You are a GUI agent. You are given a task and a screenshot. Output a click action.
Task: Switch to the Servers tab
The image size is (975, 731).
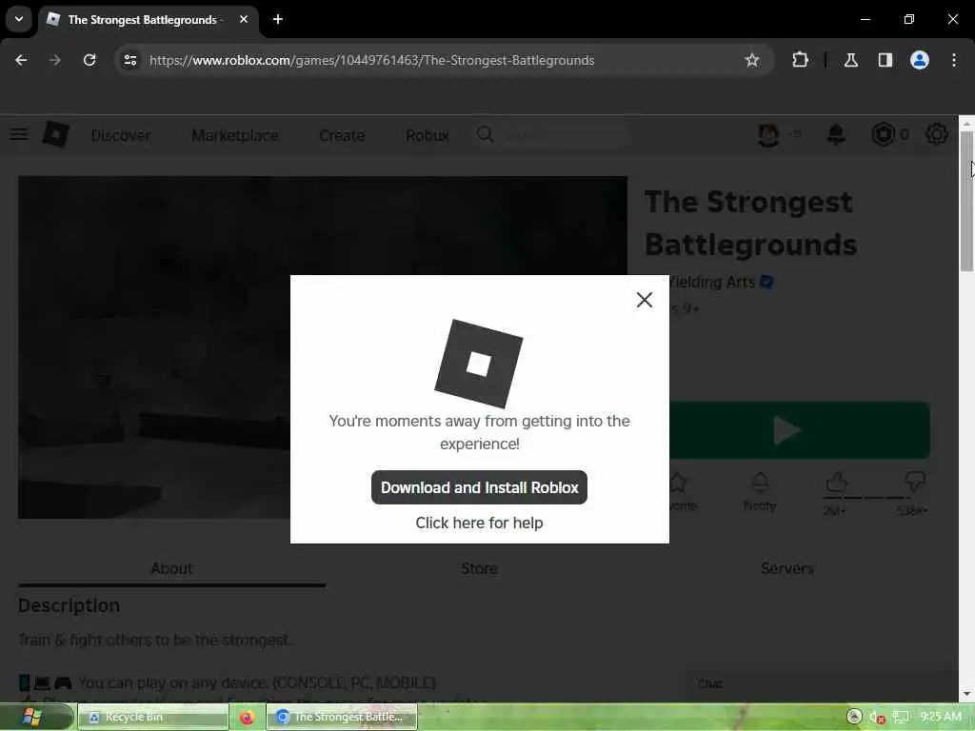[786, 569]
